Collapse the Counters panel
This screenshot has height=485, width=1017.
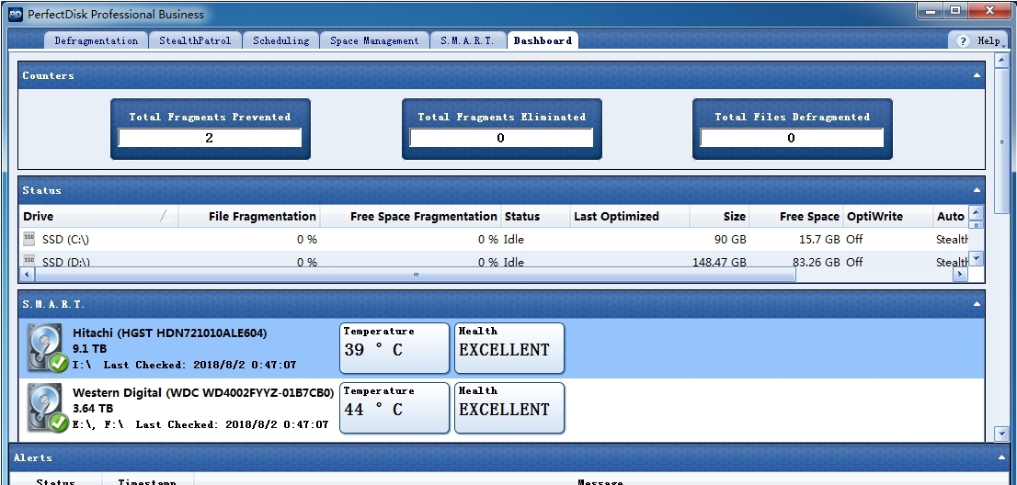977,75
